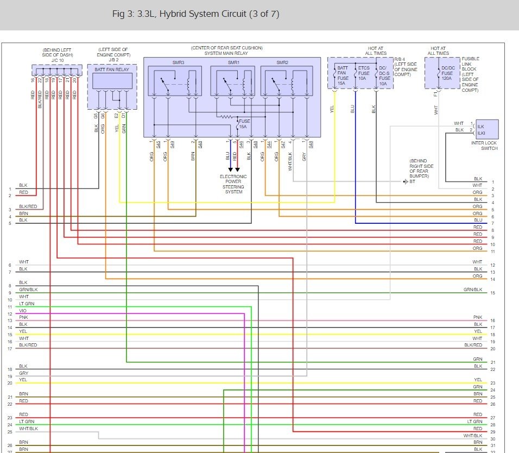
Task: Click the BT ground symbol
Action: click(x=406, y=181)
